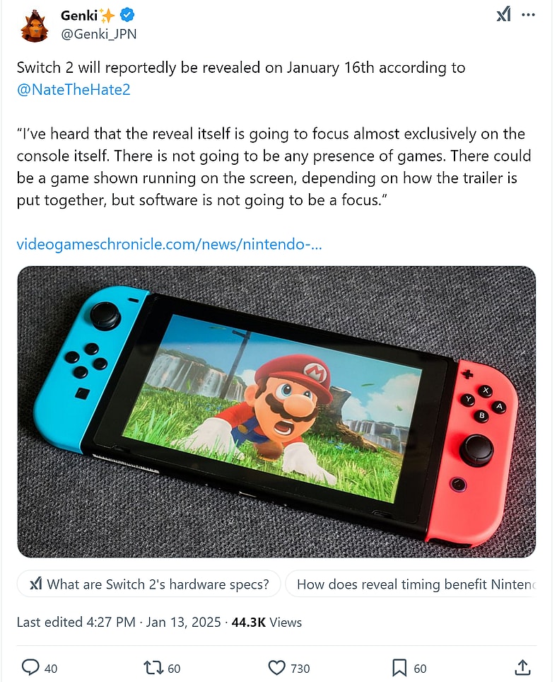Like the post with heart icon
The width and height of the screenshot is (557, 682).
276,667
